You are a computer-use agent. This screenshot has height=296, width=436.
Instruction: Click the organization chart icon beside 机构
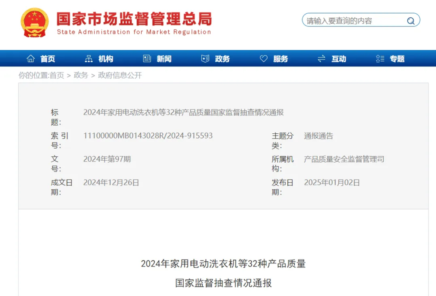(x=89, y=59)
